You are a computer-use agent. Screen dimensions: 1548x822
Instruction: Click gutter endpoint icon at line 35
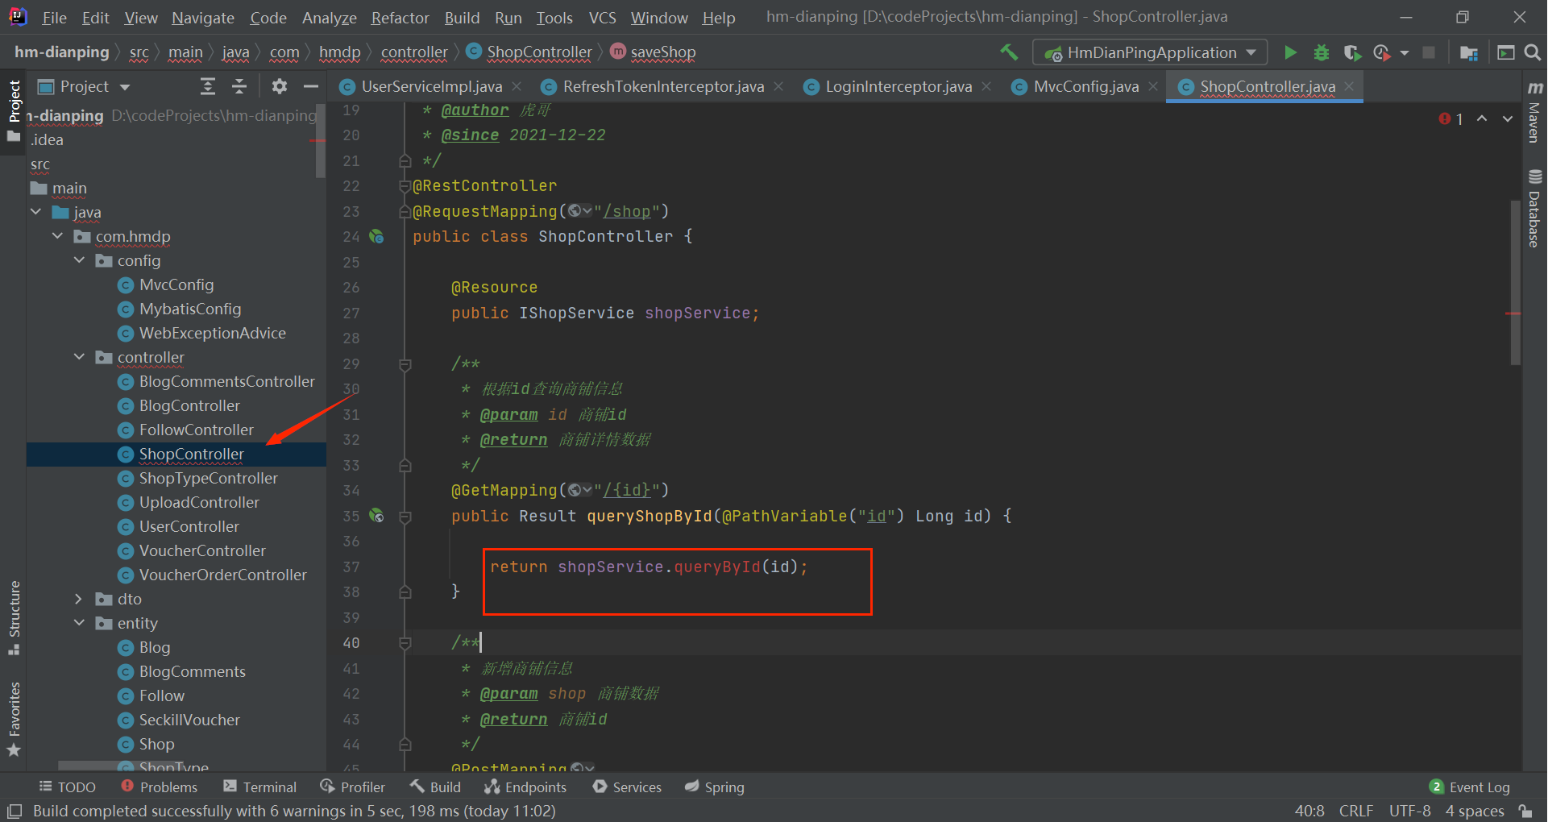click(376, 516)
